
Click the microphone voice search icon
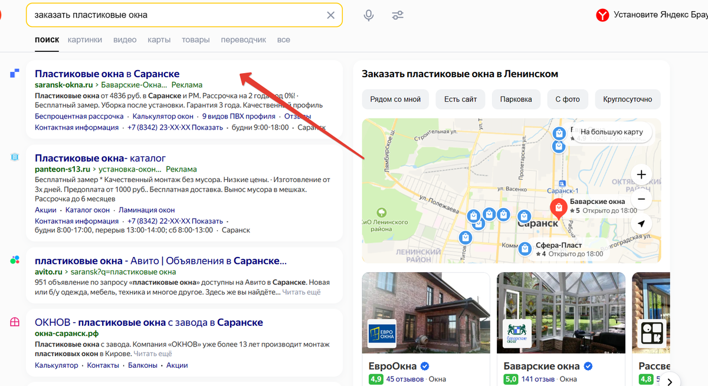point(368,15)
